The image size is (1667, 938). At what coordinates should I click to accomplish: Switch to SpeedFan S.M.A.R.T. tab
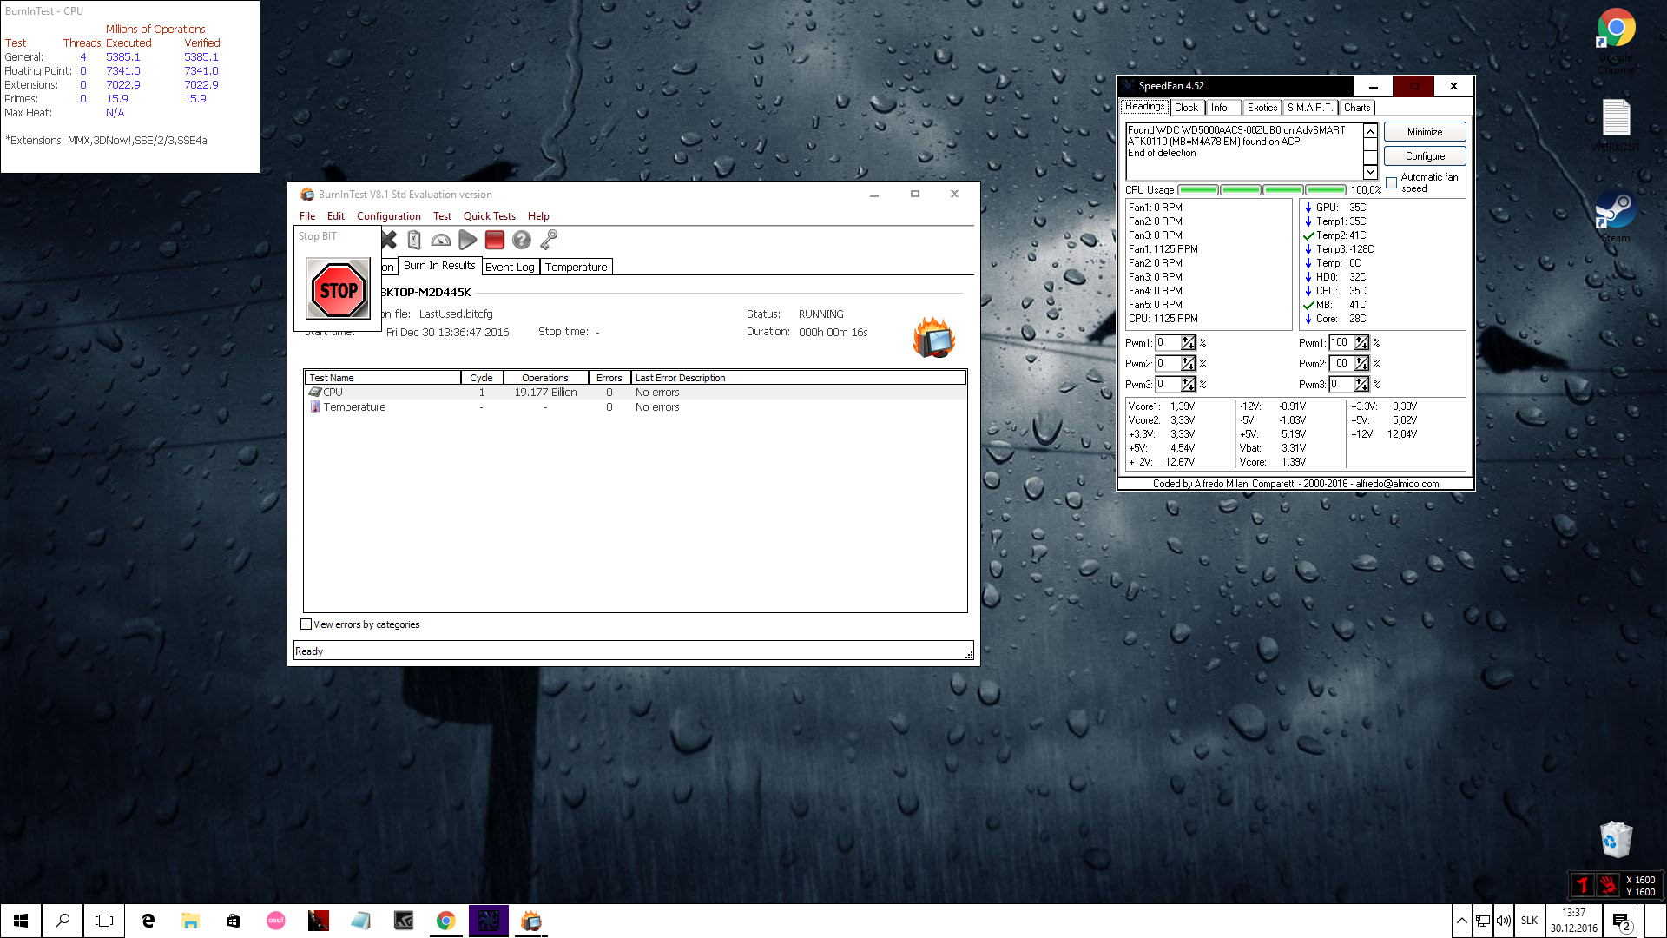[1309, 108]
